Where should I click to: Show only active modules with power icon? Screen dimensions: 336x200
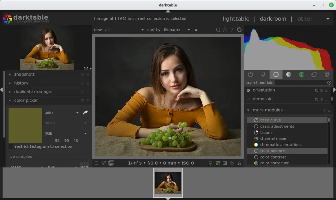(248, 74)
